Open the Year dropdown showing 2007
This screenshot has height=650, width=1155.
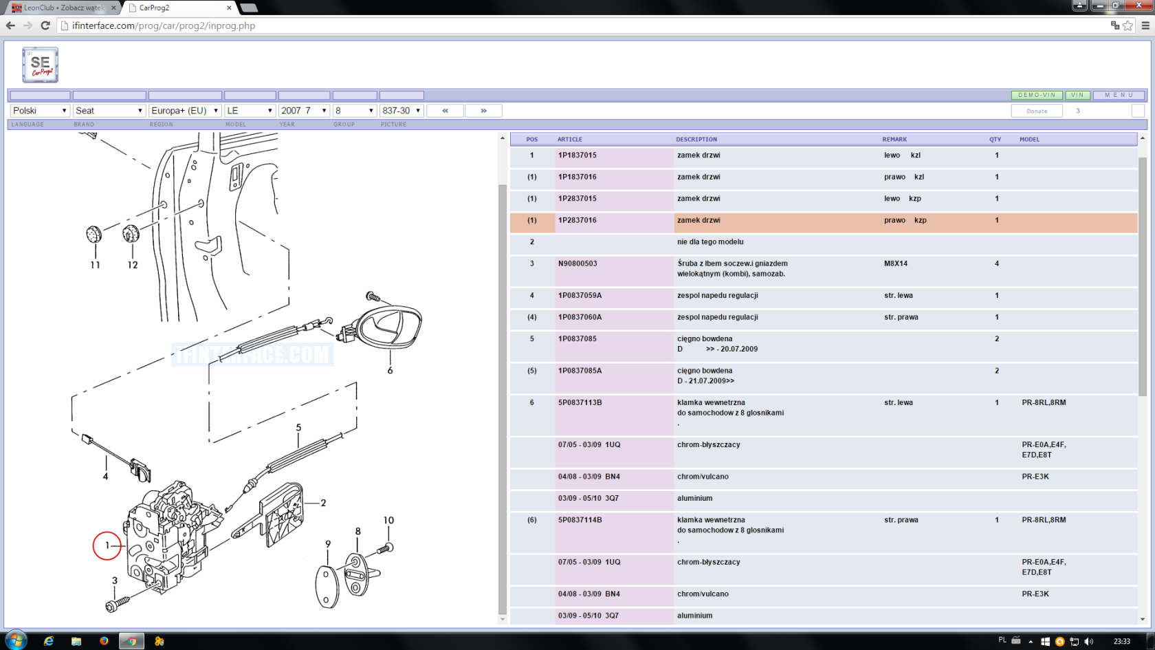(304, 111)
